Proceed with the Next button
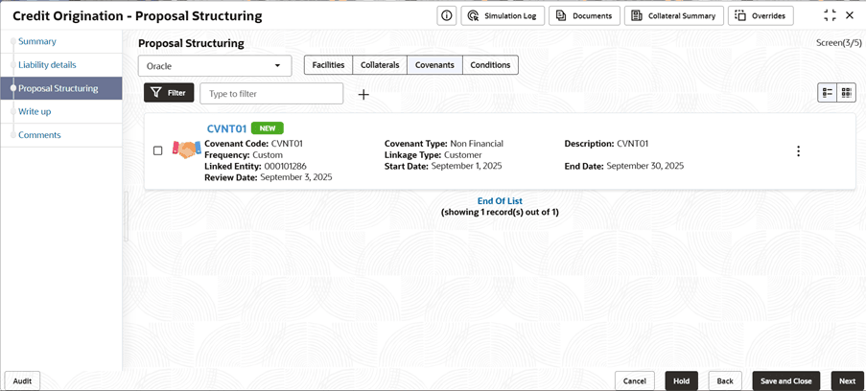The height and width of the screenshot is (391, 866). coord(847,381)
